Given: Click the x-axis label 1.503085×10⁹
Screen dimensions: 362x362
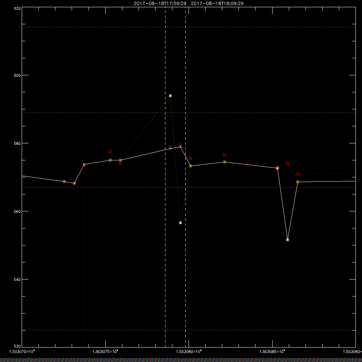Looking at the screenshot, I should pos(273,352).
